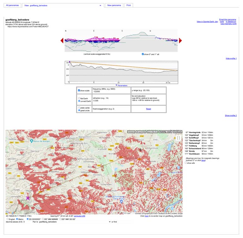Collapse the Parameters section

point(121,85)
